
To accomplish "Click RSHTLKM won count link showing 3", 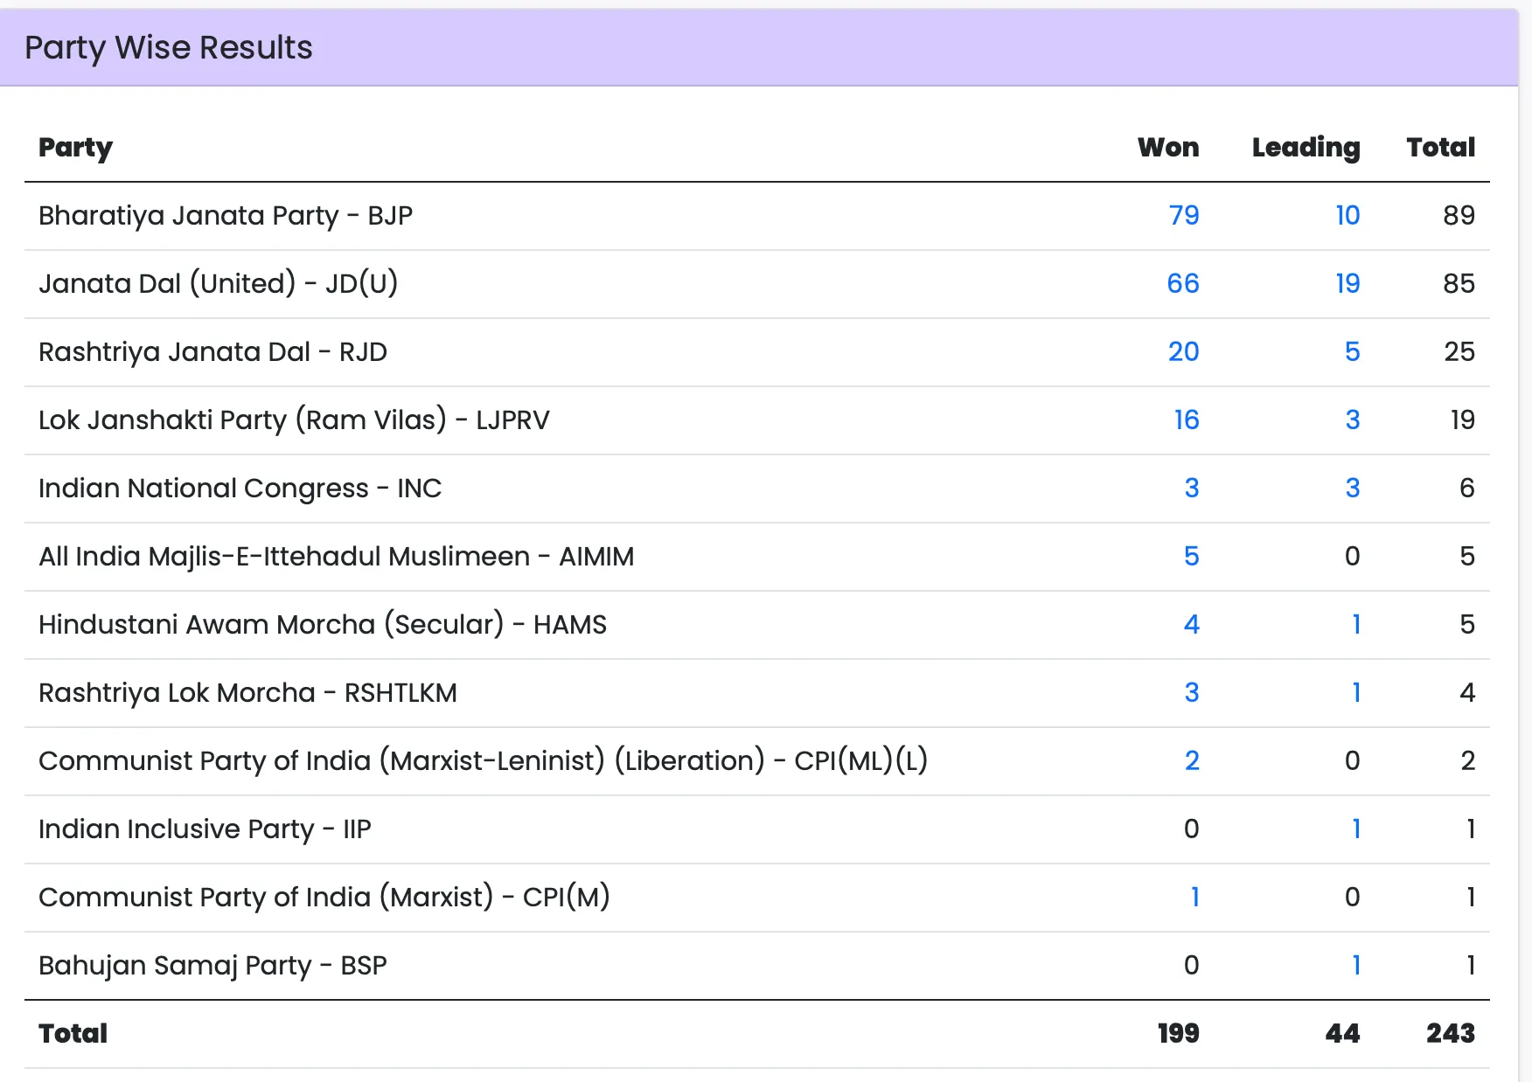I will 1191,692.
